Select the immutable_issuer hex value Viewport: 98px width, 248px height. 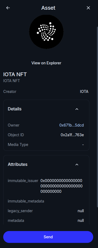tap(61, 186)
